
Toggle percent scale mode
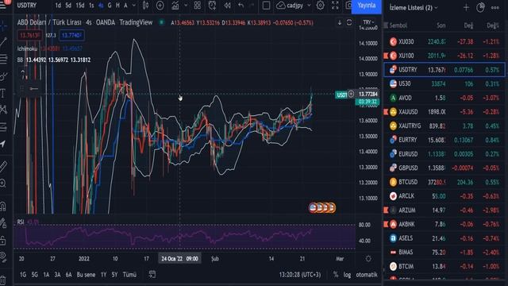tap(336, 275)
